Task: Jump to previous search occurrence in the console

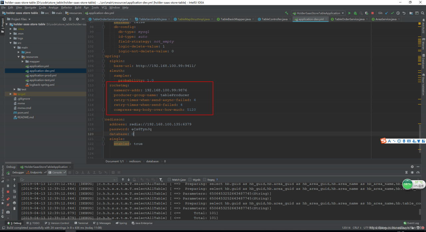Action: 123,180
